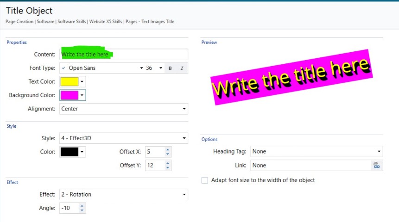This screenshot has width=399, height=222.
Task: Click the Angle value field
Action: click(x=69, y=208)
